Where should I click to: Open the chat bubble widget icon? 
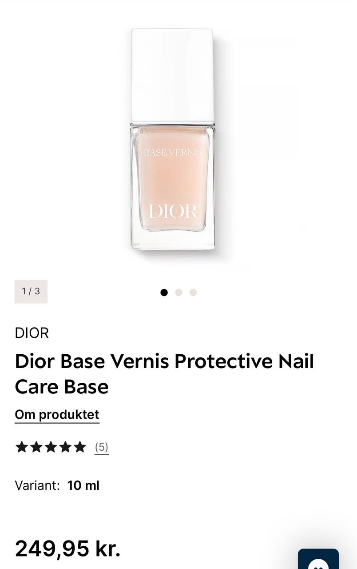pos(318,559)
